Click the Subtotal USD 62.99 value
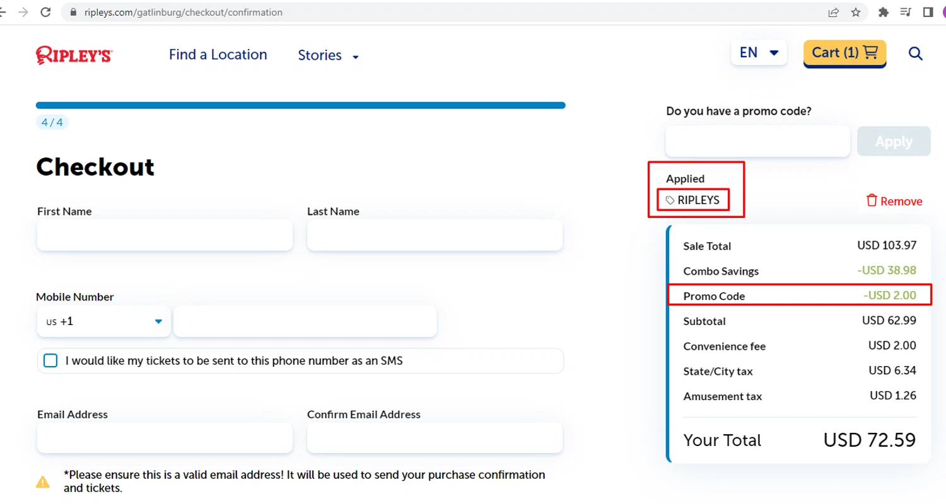This screenshot has width=946, height=504. tap(889, 320)
